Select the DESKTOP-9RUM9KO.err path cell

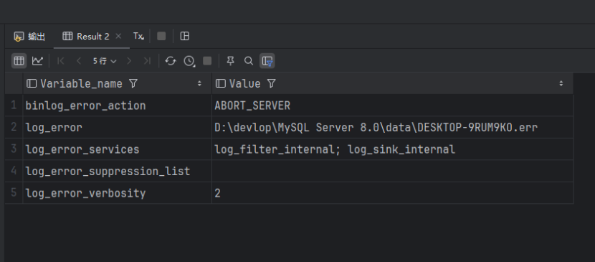(392, 127)
